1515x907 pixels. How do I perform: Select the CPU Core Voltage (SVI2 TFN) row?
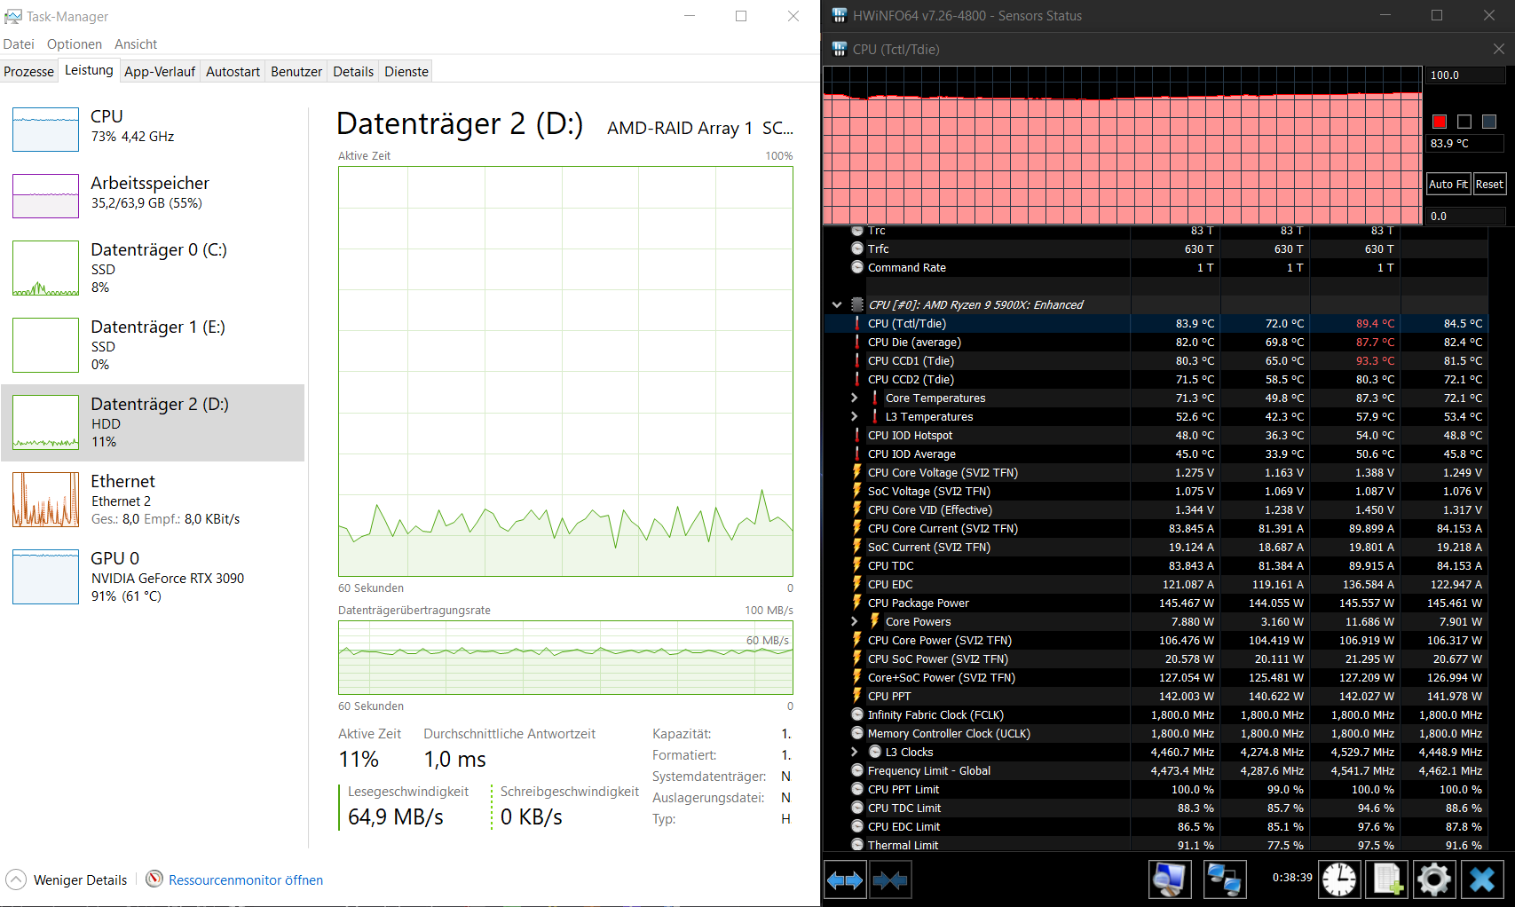point(1156,472)
